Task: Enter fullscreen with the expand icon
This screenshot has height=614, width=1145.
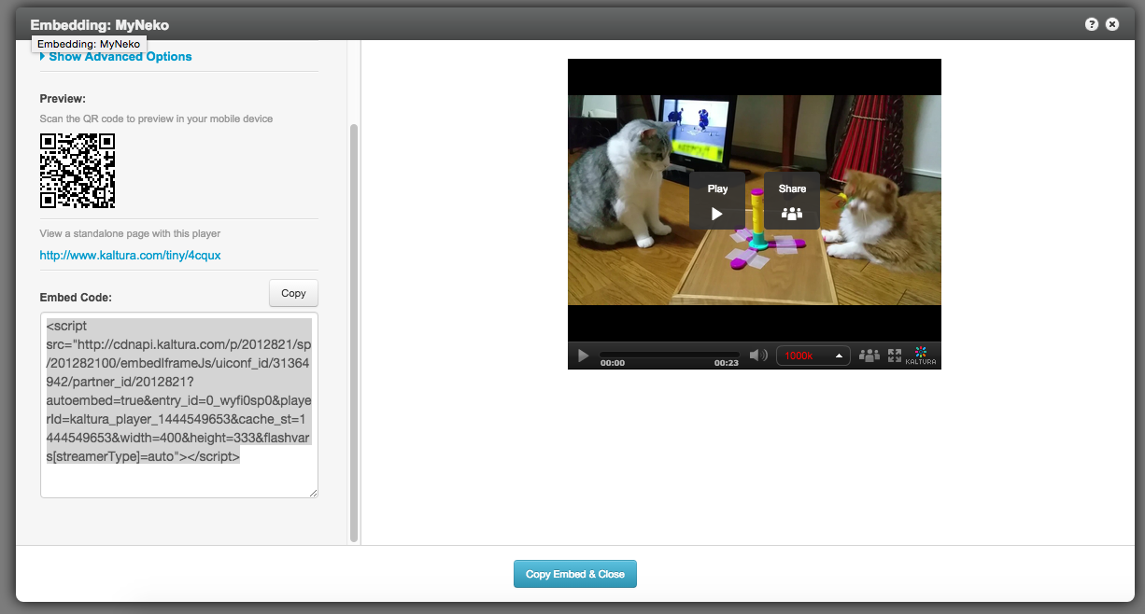Action: point(895,356)
